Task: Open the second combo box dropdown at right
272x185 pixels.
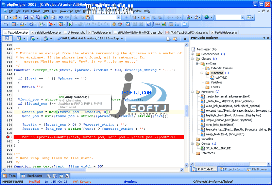Action: pos(242,17)
